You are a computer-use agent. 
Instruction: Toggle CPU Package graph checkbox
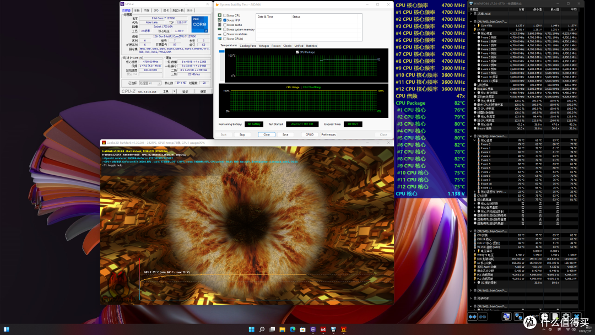pos(297,52)
